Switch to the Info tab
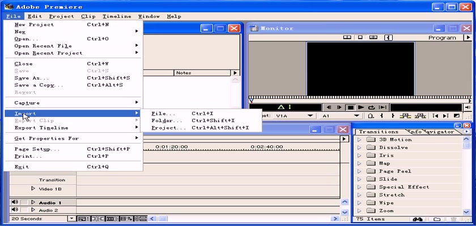This screenshot has width=476, height=226. pyautogui.click(x=414, y=132)
